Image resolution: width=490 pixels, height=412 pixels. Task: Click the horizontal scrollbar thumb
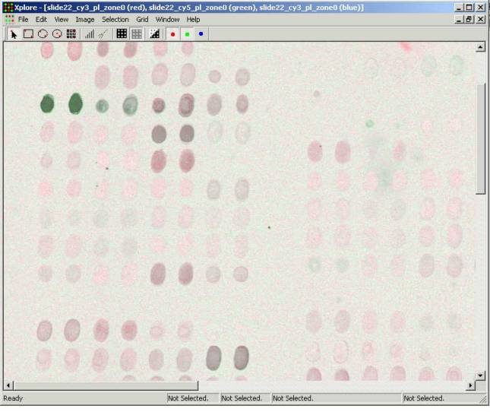tap(106, 385)
